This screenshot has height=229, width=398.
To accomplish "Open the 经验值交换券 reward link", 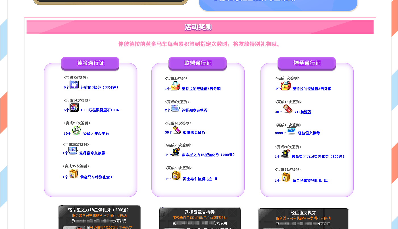I will (x=309, y=133).
